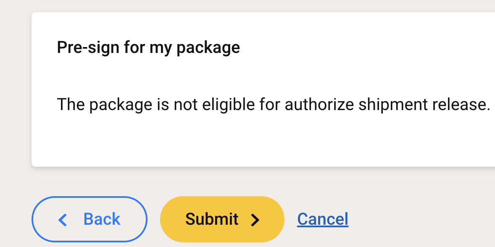
Task: Click the package not eligible message text
Action: pyautogui.click(x=273, y=104)
